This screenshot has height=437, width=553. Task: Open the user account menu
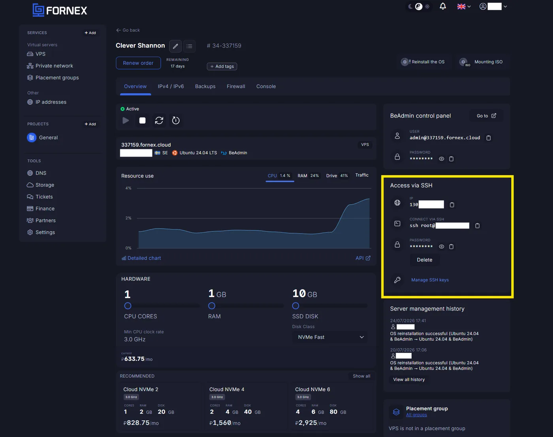pyautogui.click(x=493, y=6)
